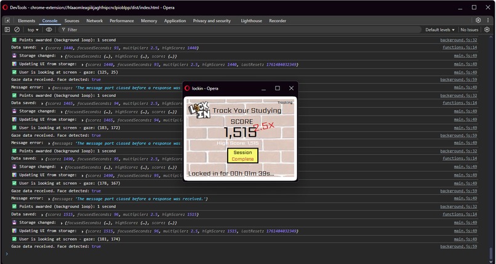
Task: Click the 2.5x multiplier text in popup
Action: (264, 126)
